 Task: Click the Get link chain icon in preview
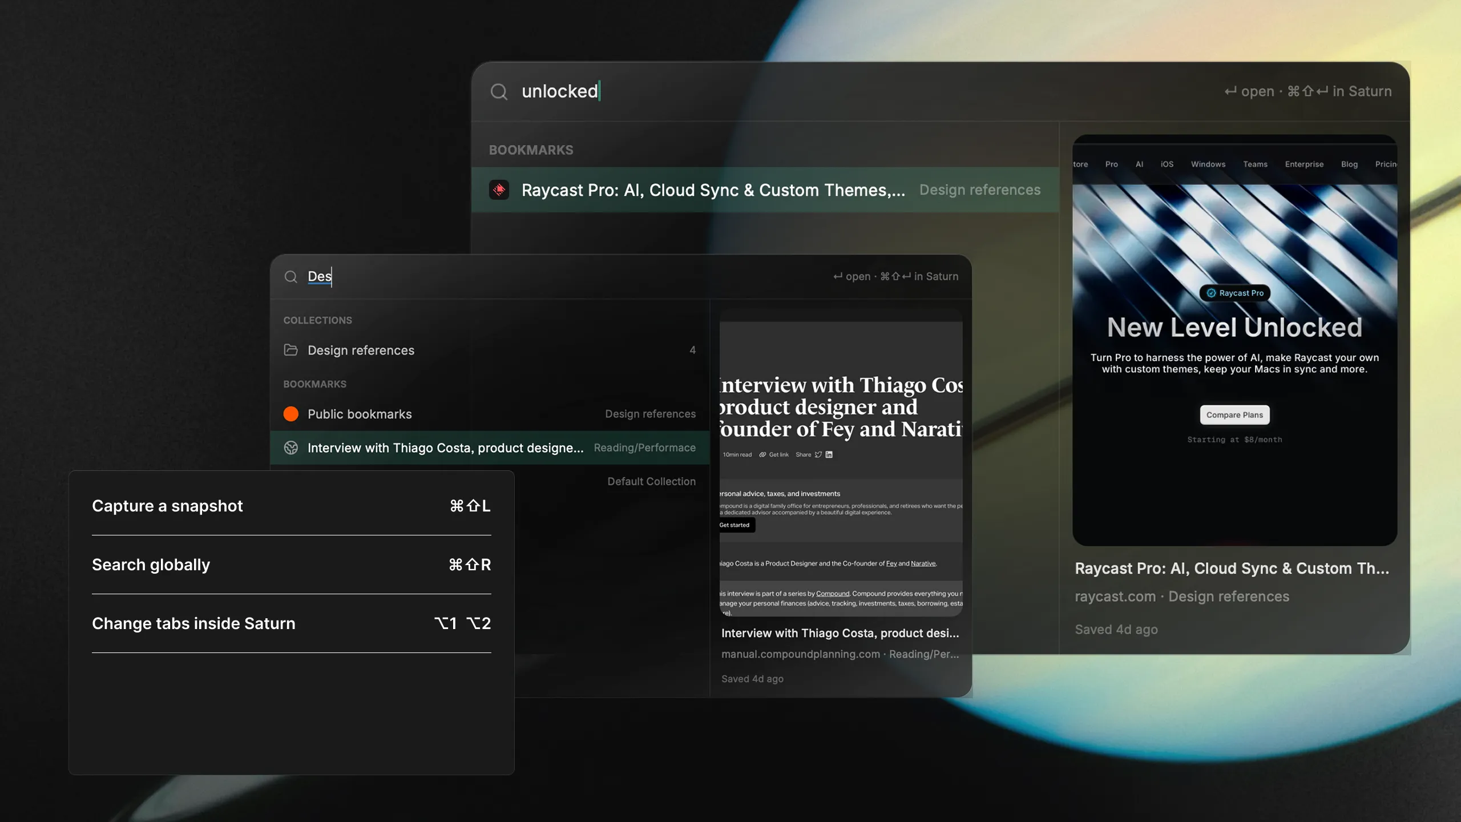762,454
